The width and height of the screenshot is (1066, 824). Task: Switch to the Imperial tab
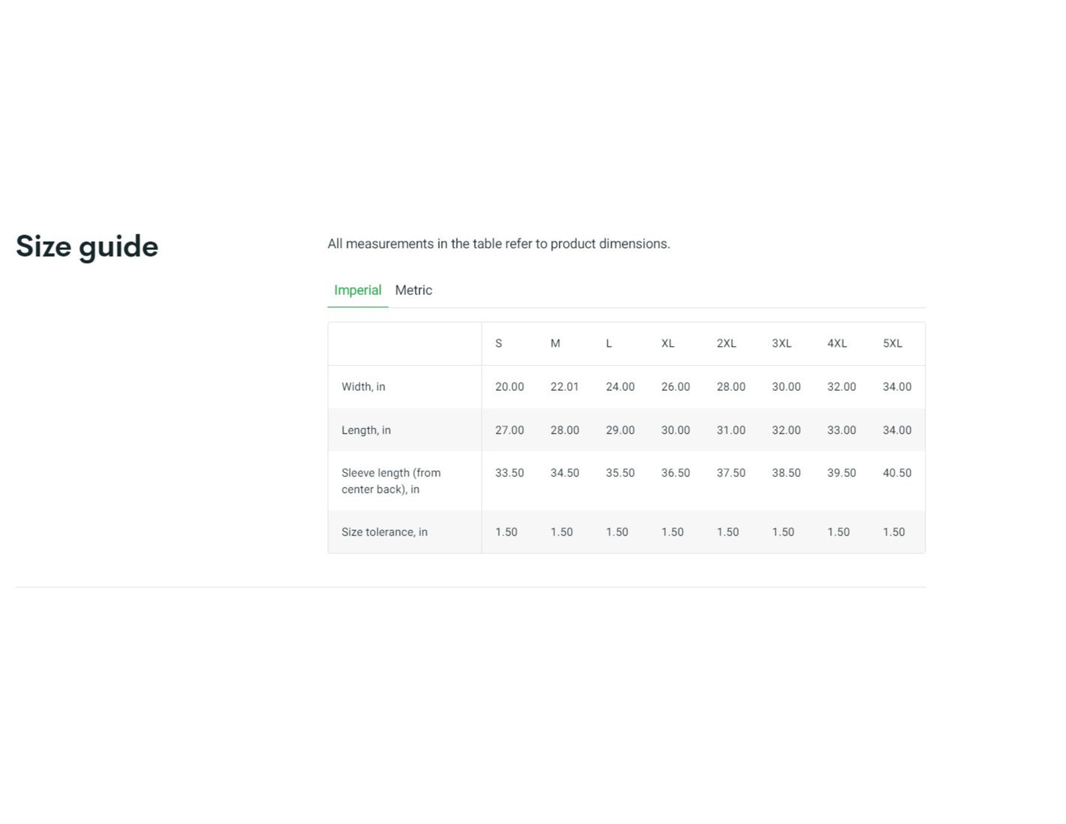click(x=357, y=290)
